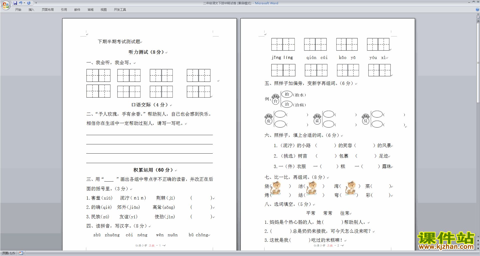Screen dimensions: 480x256
Task: Click page one footer 仙源小学 三教 - 1 -
Action: [150, 246]
